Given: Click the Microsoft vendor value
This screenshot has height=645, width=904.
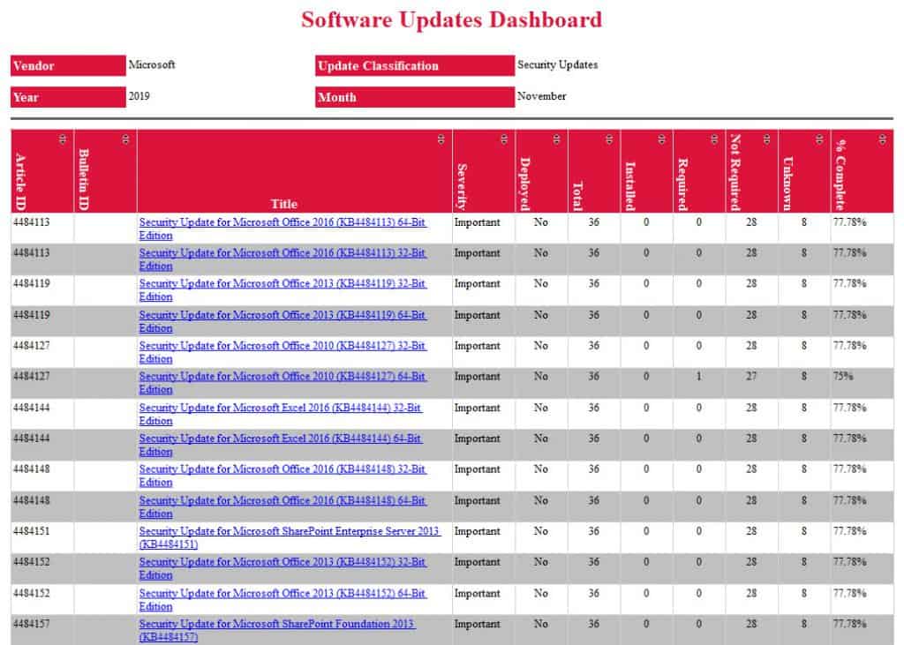Looking at the screenshot, I should (x=152, y=64).
